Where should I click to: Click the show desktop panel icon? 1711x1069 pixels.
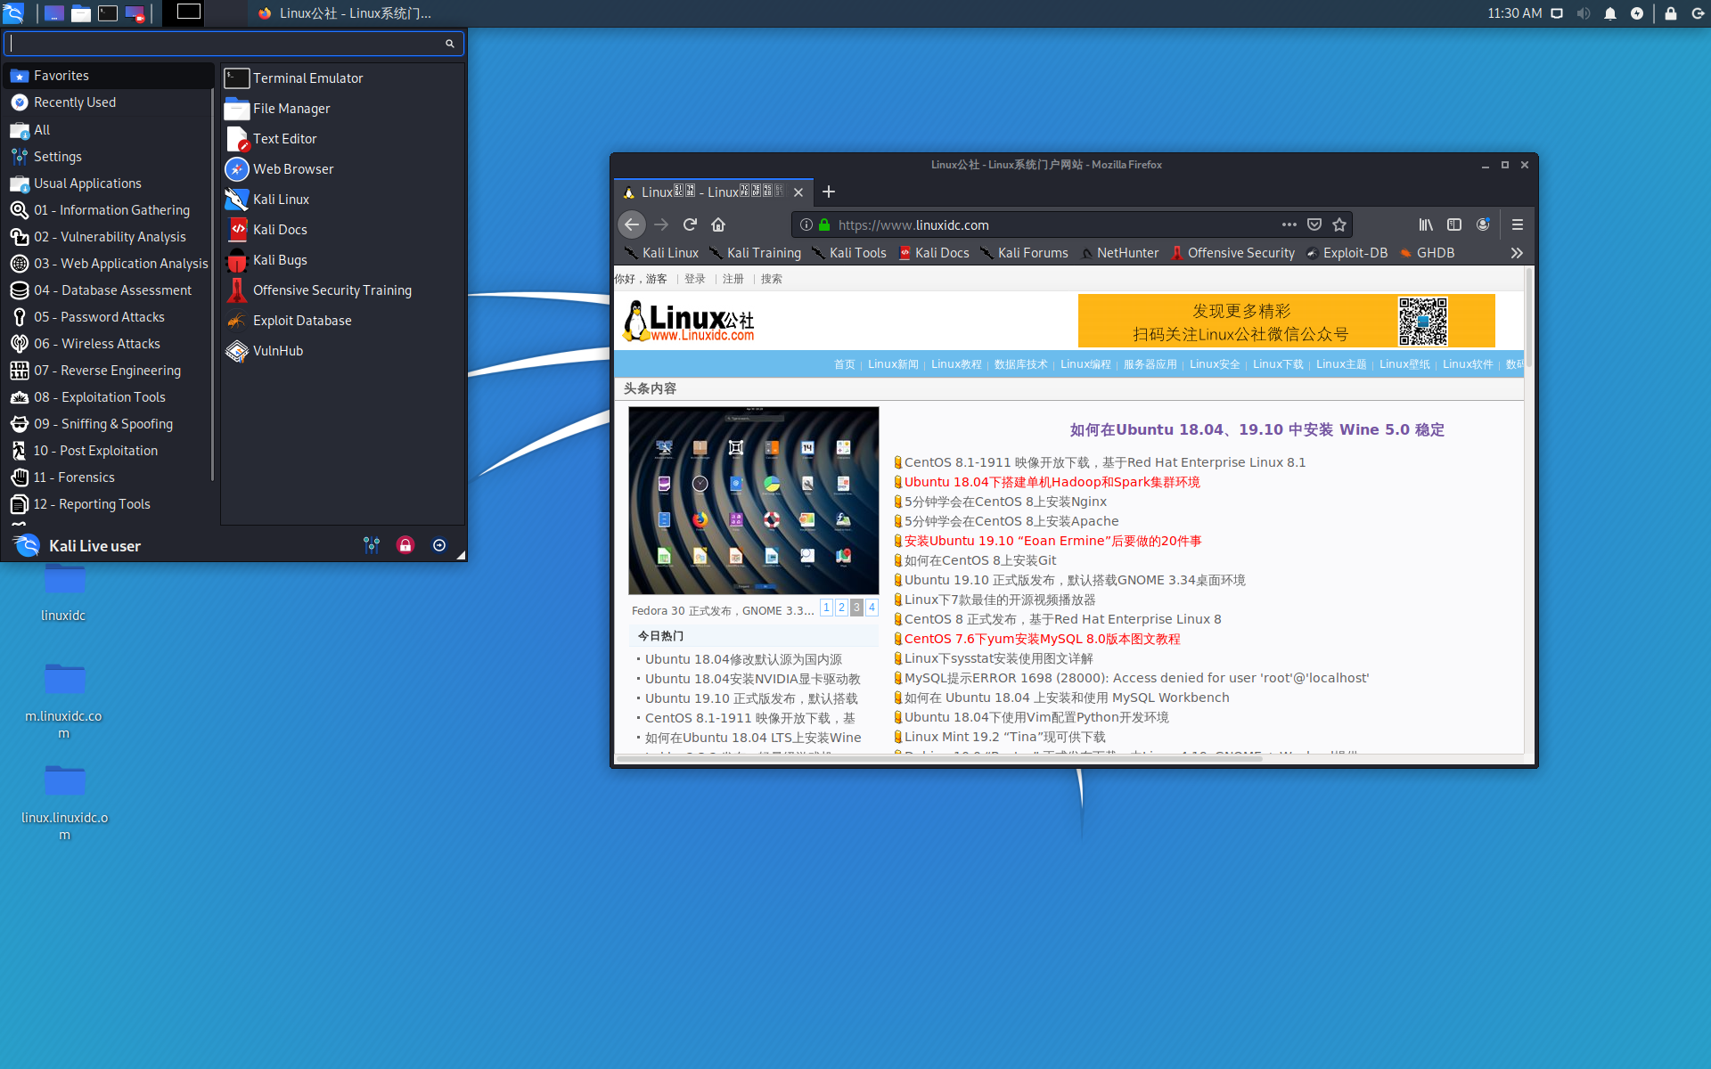pyautogui.click(x=54, y=12)
